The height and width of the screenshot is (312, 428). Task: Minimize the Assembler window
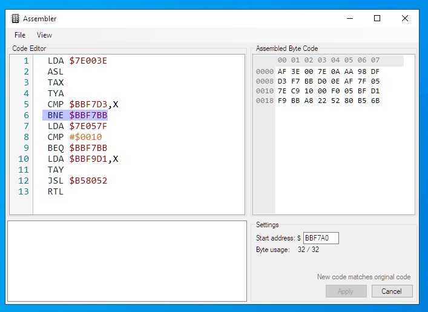pyautogui.click(x=350, y=18)
